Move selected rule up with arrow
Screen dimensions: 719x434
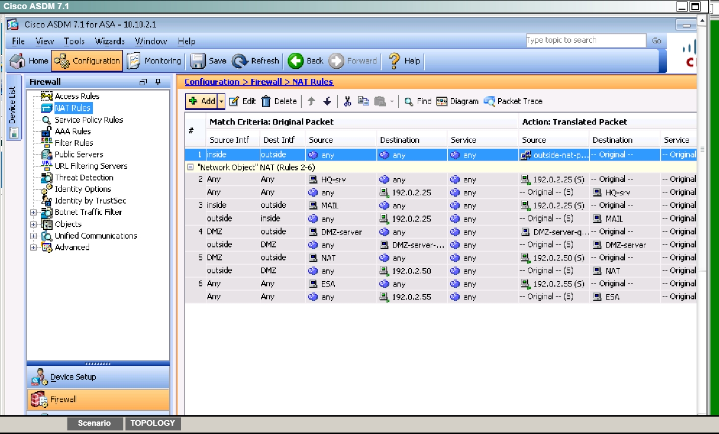point(311,101)
